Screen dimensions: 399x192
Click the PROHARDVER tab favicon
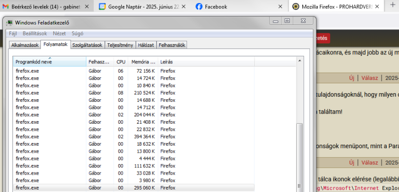pos(295,7)
